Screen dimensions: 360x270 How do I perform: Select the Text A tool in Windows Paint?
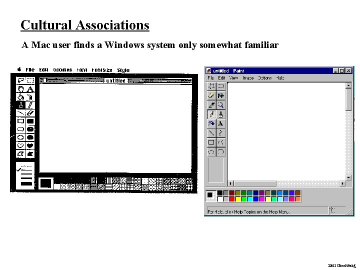pyautogui.click(x=220, y=123)
